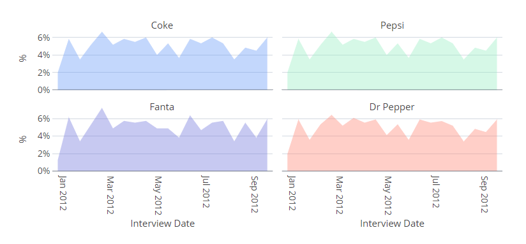Click the Sep 2012 tick under Fanta
The width and height of the screenshot is (526, 244).
point(254,194)
